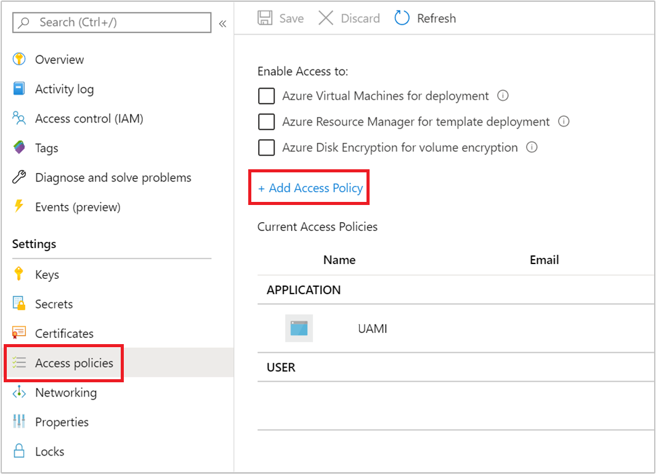The image size is (656, 474).
Task: Click Add Access Policy
Action: click(309, 188)
